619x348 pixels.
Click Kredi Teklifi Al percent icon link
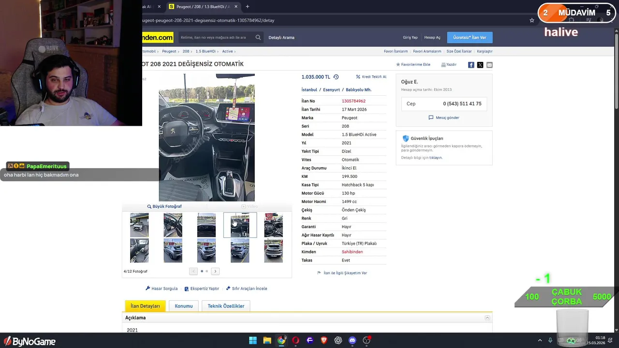click(x=371, y=77)
